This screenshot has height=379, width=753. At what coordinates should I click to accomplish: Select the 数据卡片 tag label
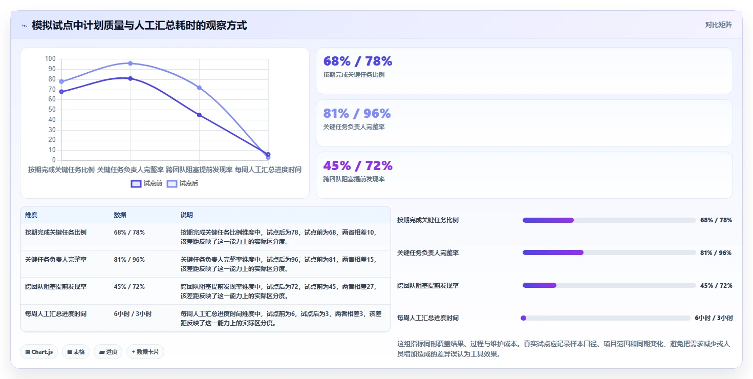[x=148, y=352]
